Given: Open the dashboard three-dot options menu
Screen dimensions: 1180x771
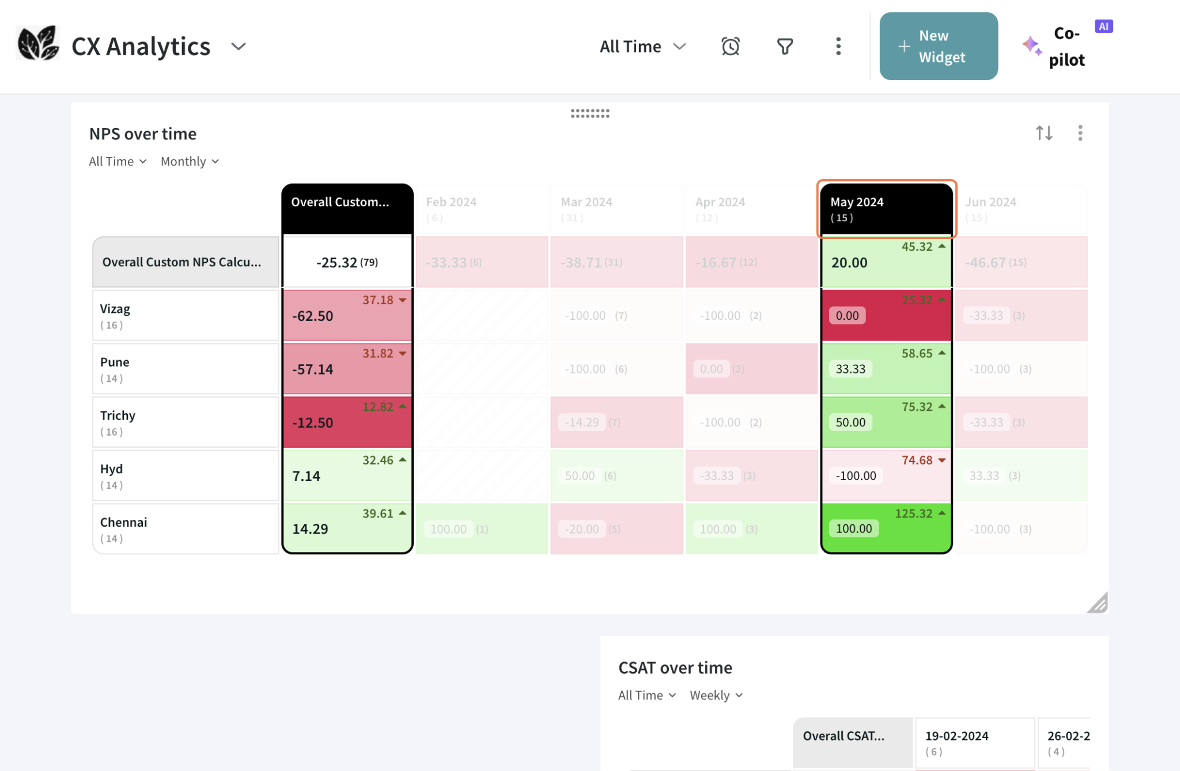Looking at the screenshot, I should [x=838, y=46].
